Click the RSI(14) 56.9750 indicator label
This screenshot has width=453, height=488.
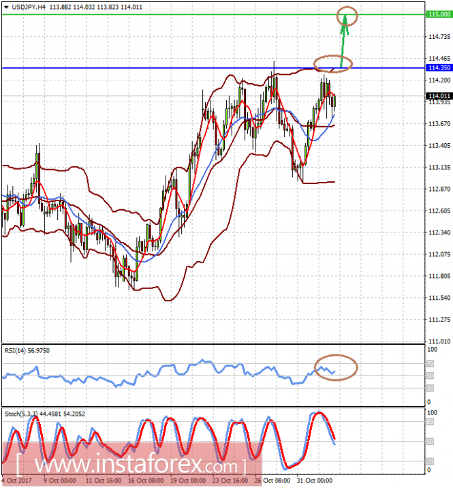click(x=27, y=350)
